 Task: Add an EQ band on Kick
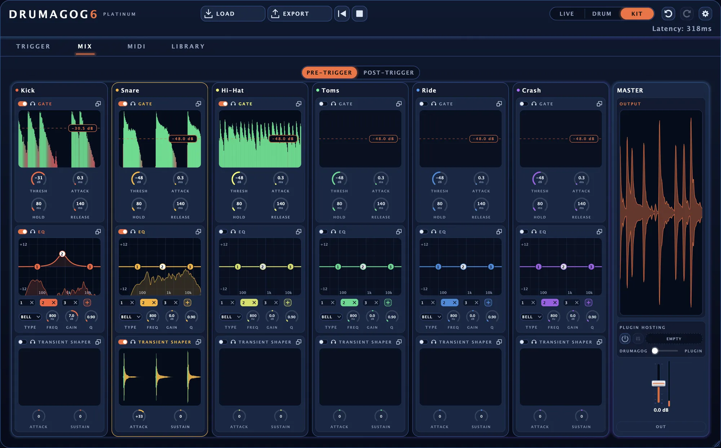click(87, 303)
